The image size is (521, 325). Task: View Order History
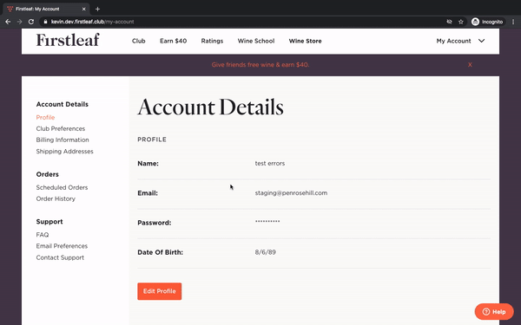[x=56, y=198]
